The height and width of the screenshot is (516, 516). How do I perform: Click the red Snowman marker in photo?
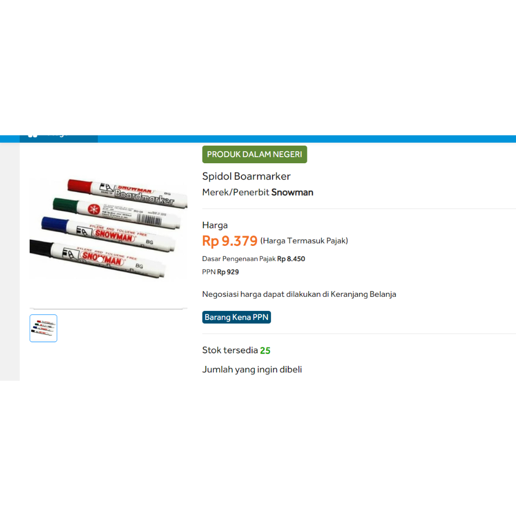point(127,193)
